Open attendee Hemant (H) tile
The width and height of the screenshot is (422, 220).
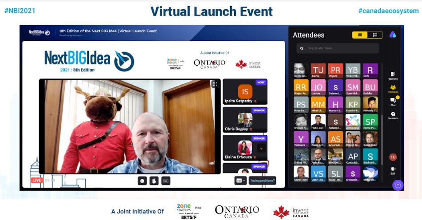[335, 105]
